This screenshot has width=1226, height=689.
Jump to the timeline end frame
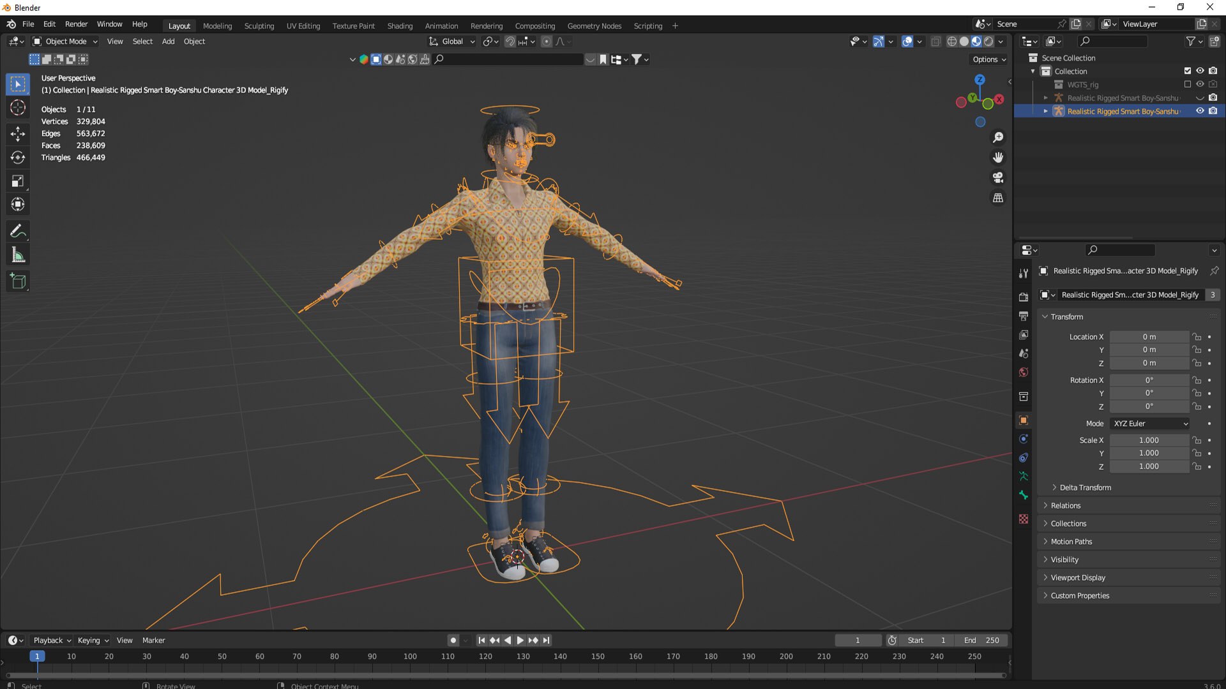[x=547, y=641]
